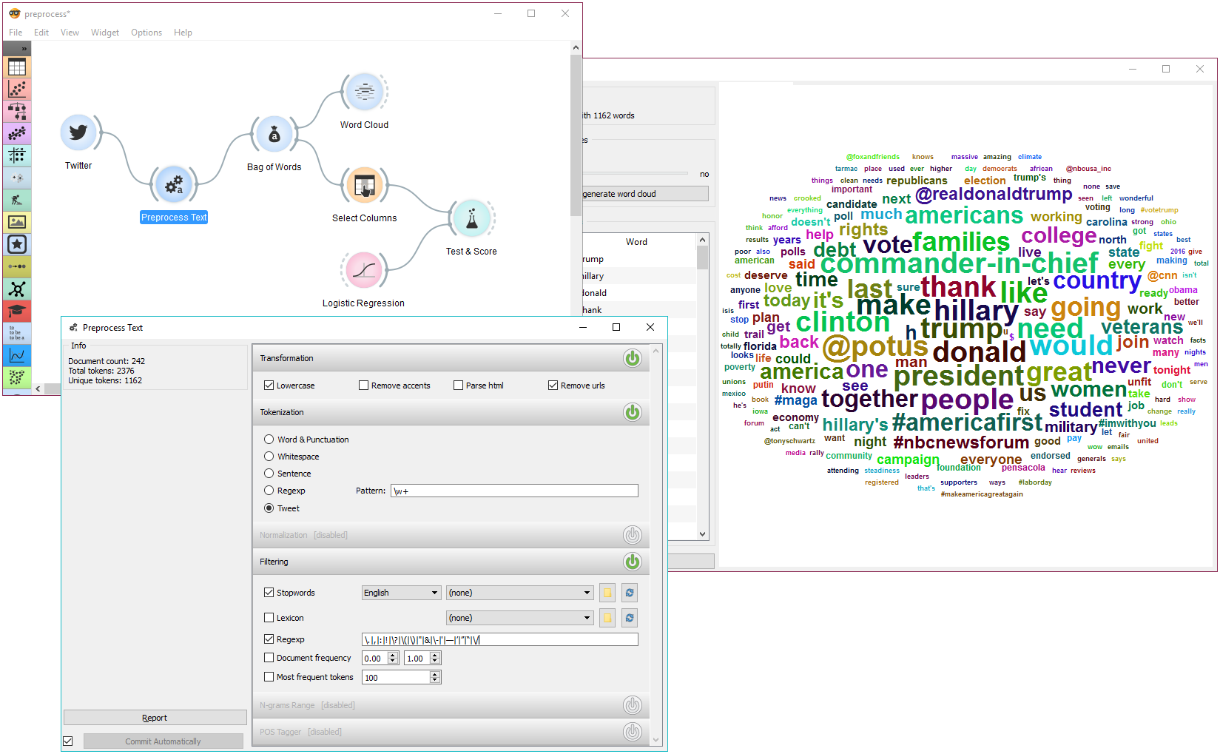The width and height of the screenshot is (1220, 754).
Task: Open the Options menu
Action: coord(146,33)
